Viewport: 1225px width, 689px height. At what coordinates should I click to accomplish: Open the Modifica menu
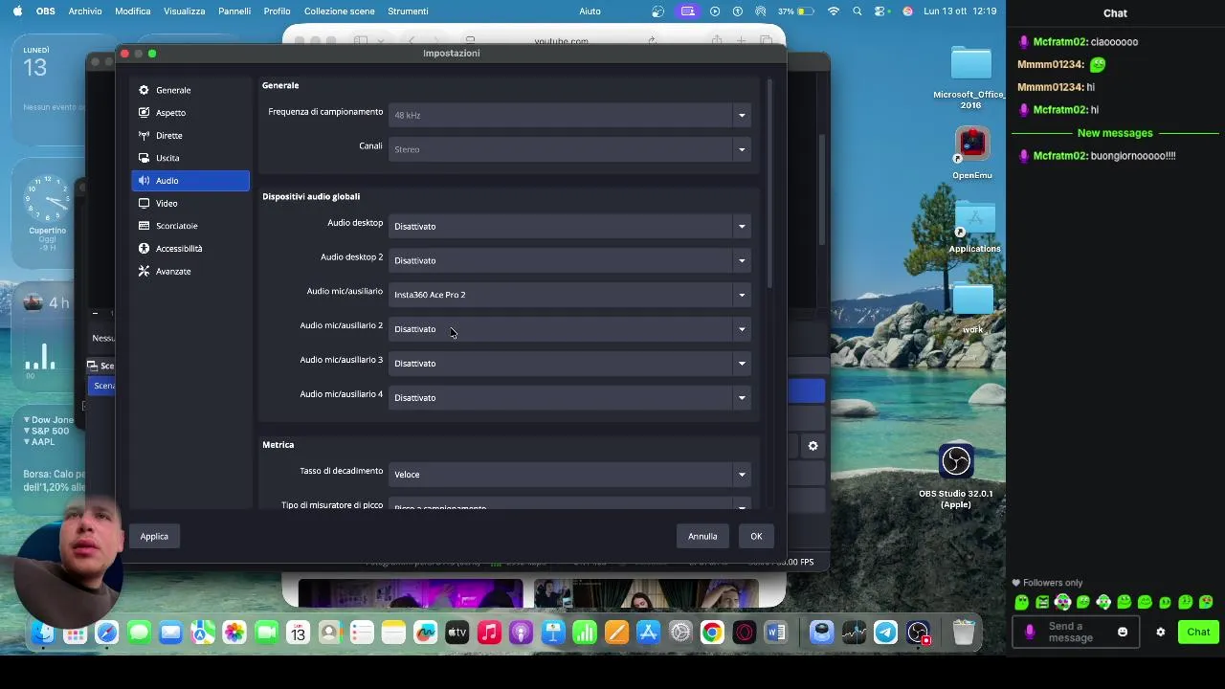[133, 11]
